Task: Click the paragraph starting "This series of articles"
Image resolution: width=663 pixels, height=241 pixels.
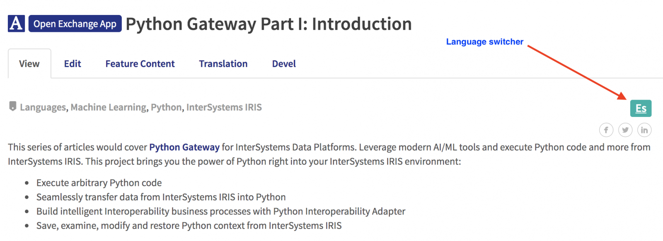Action: (x=329, y=154)
